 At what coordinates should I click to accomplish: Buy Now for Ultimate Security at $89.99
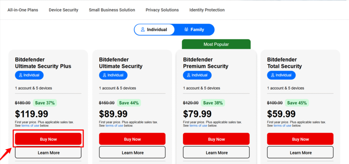point(132,139)
